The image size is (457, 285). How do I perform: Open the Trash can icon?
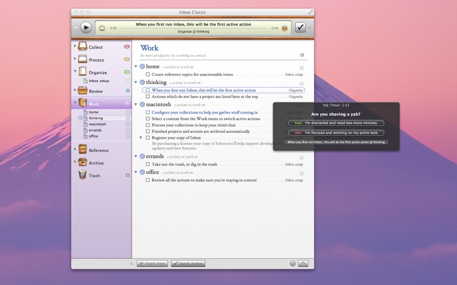(x=82, y=174)
